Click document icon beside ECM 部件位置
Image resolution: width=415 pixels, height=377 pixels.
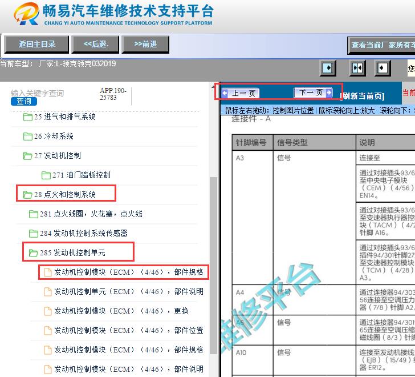[48, 330]
